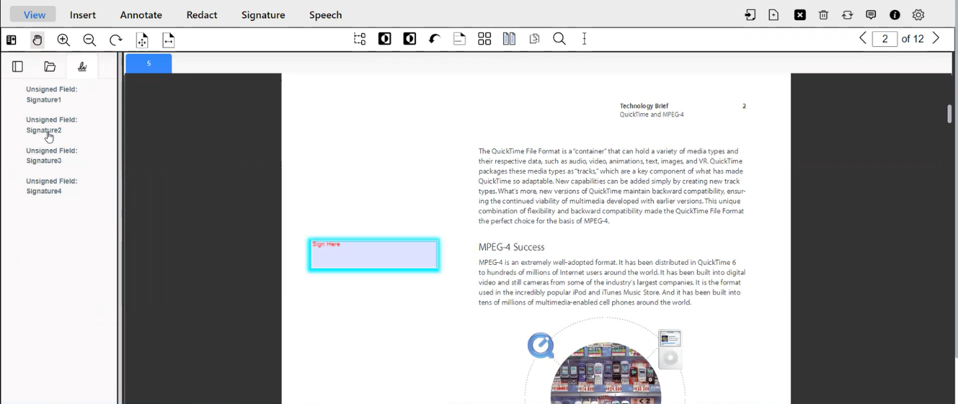This screenshot has width=958, height=404.
Task: Open the Signature menu tab
Action: tap(263, 15)
